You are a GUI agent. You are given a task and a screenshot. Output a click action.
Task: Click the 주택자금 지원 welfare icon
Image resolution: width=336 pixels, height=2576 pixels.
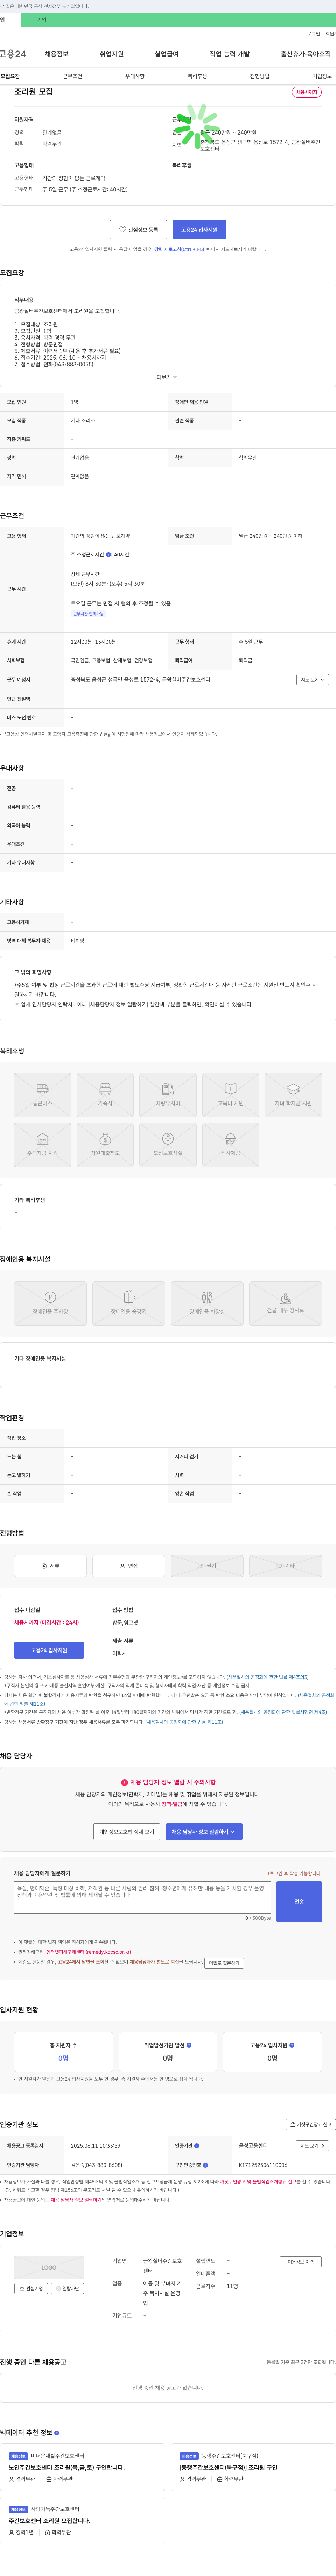[43, 1145]
